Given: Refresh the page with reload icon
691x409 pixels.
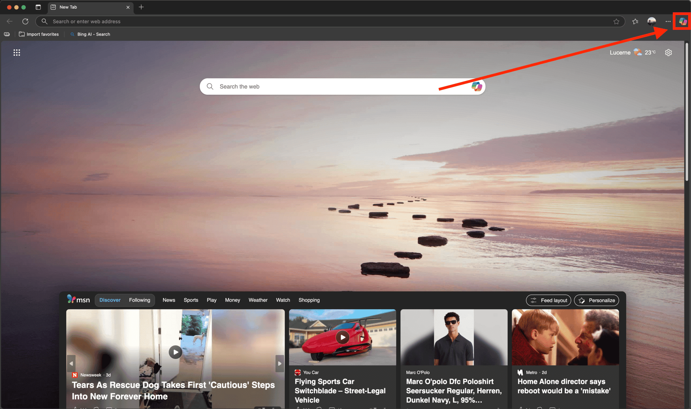Looking at the screenshot, I should 25,22.
